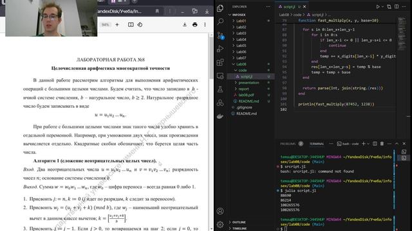Click the code breadcrumb segment
The width and height of the screenshot is (412, 231).
pos(297,15)
